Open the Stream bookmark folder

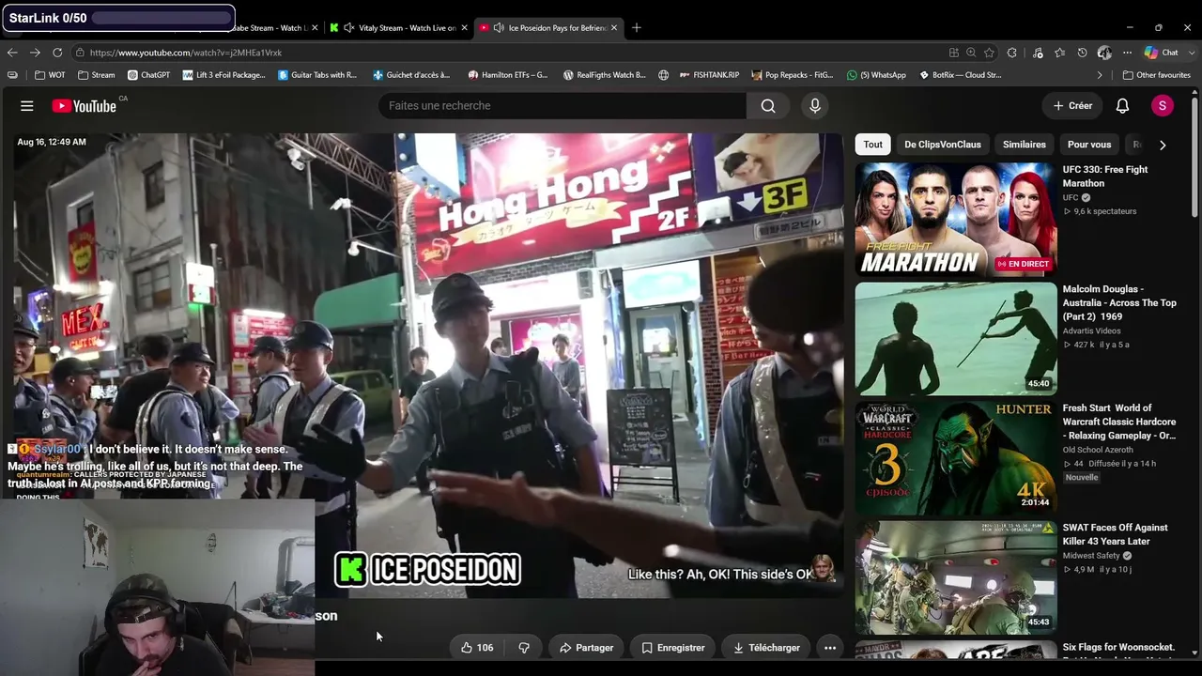pos(97,75)
